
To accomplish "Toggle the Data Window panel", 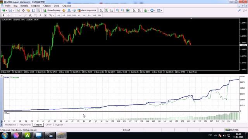I will tap(23, 10).
